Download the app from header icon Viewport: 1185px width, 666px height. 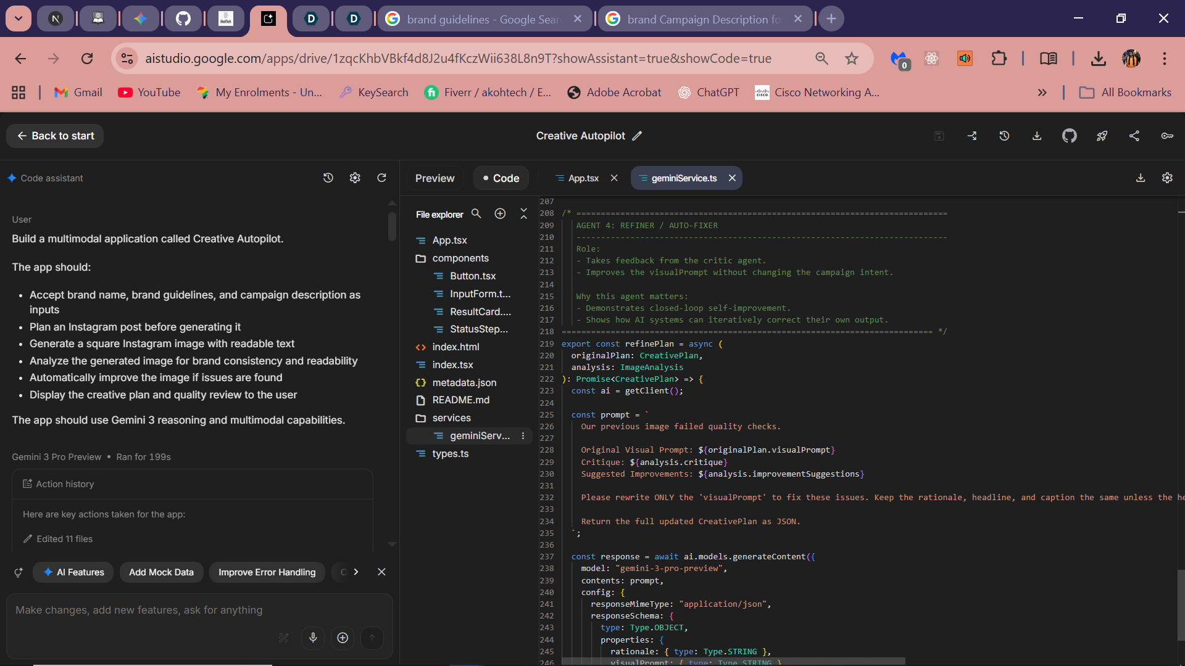[1037, 136]
